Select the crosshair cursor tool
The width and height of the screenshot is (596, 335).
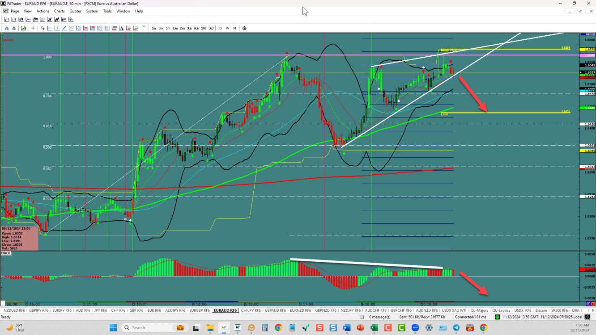tap(33, 28)
